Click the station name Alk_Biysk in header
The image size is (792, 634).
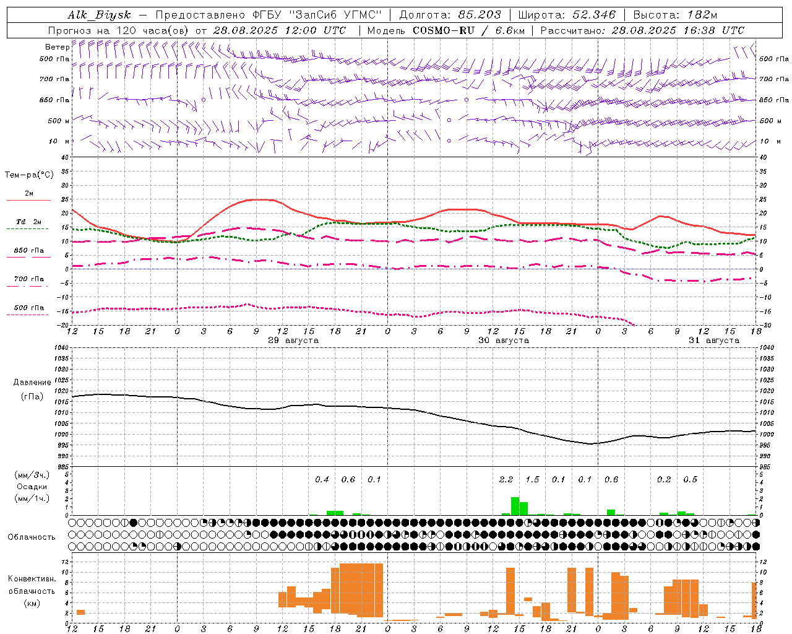(99, 15)
